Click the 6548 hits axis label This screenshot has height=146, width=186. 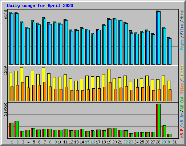click(5, 14)
